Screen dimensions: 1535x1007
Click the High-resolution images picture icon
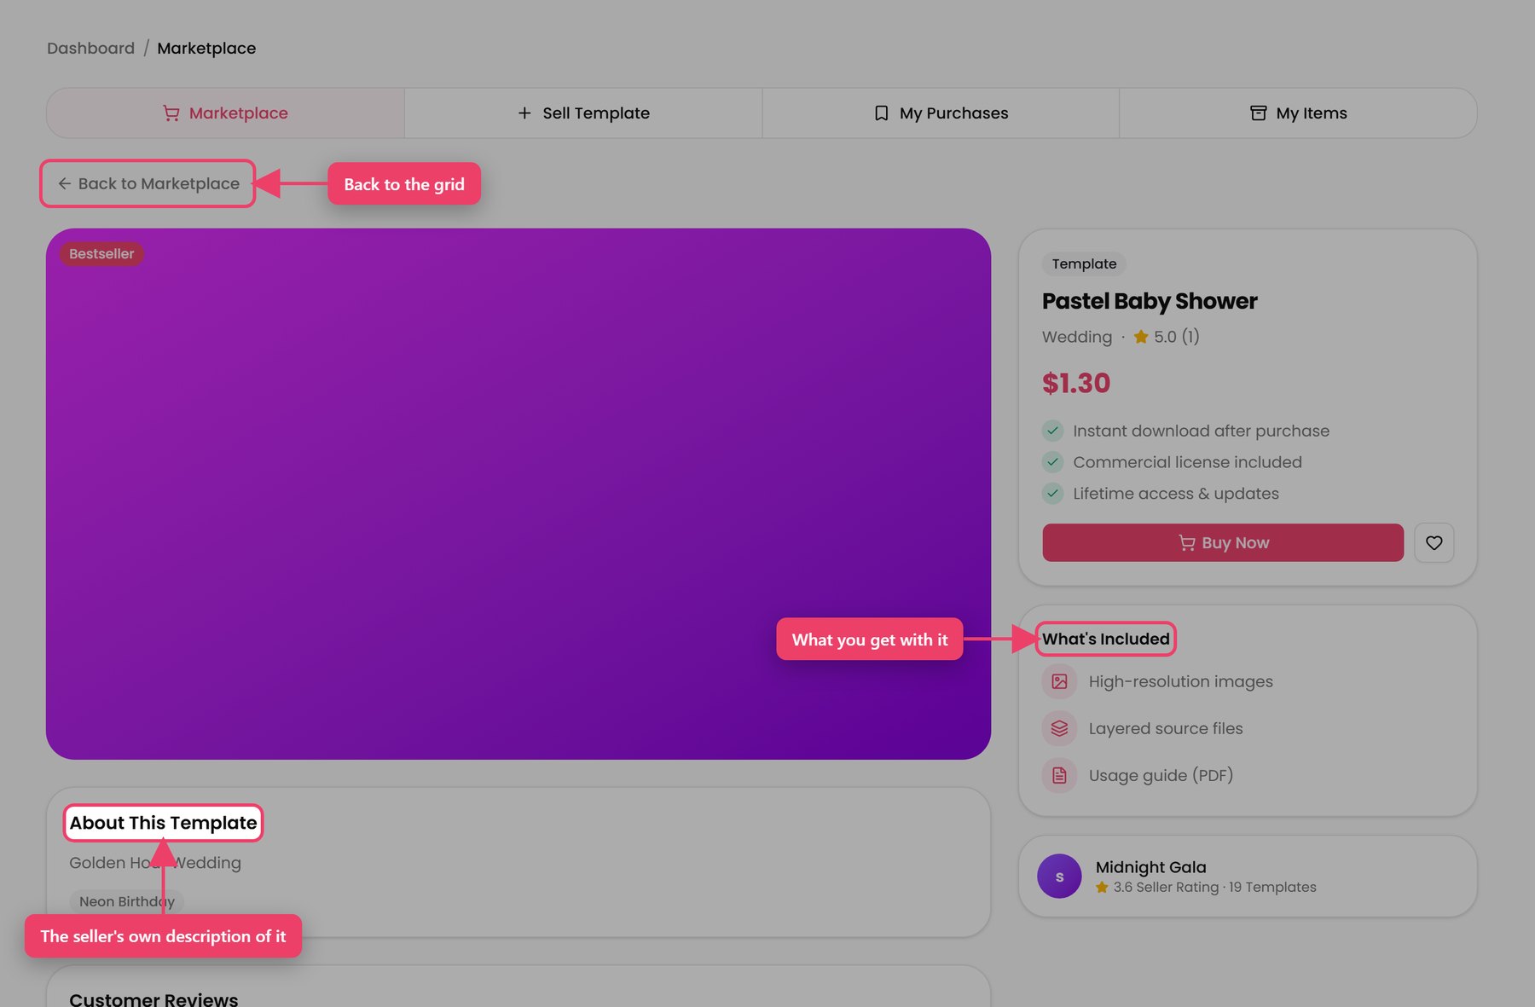pos(1059,682)
